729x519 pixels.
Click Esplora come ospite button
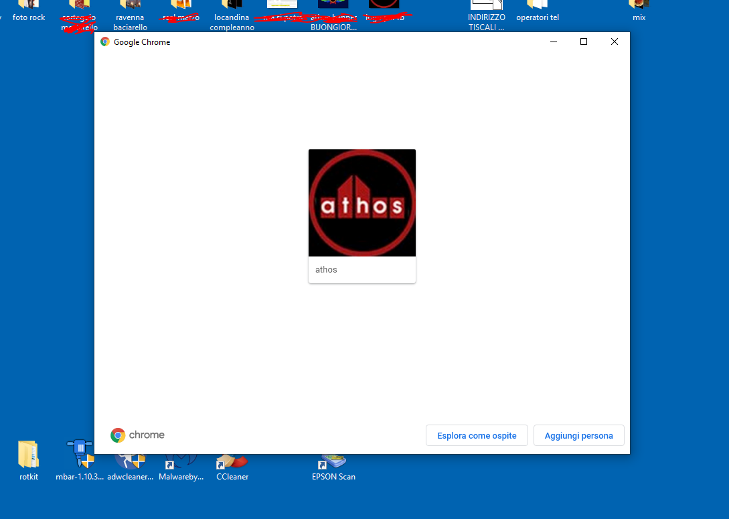pos(477,436)
